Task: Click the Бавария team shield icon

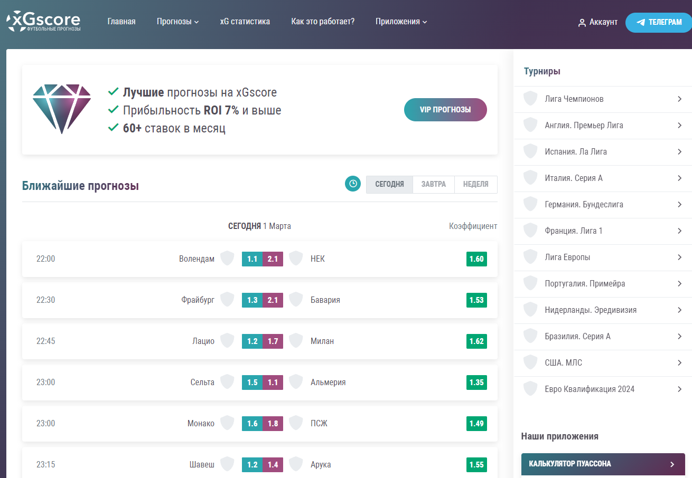Action: pos(296,300)
